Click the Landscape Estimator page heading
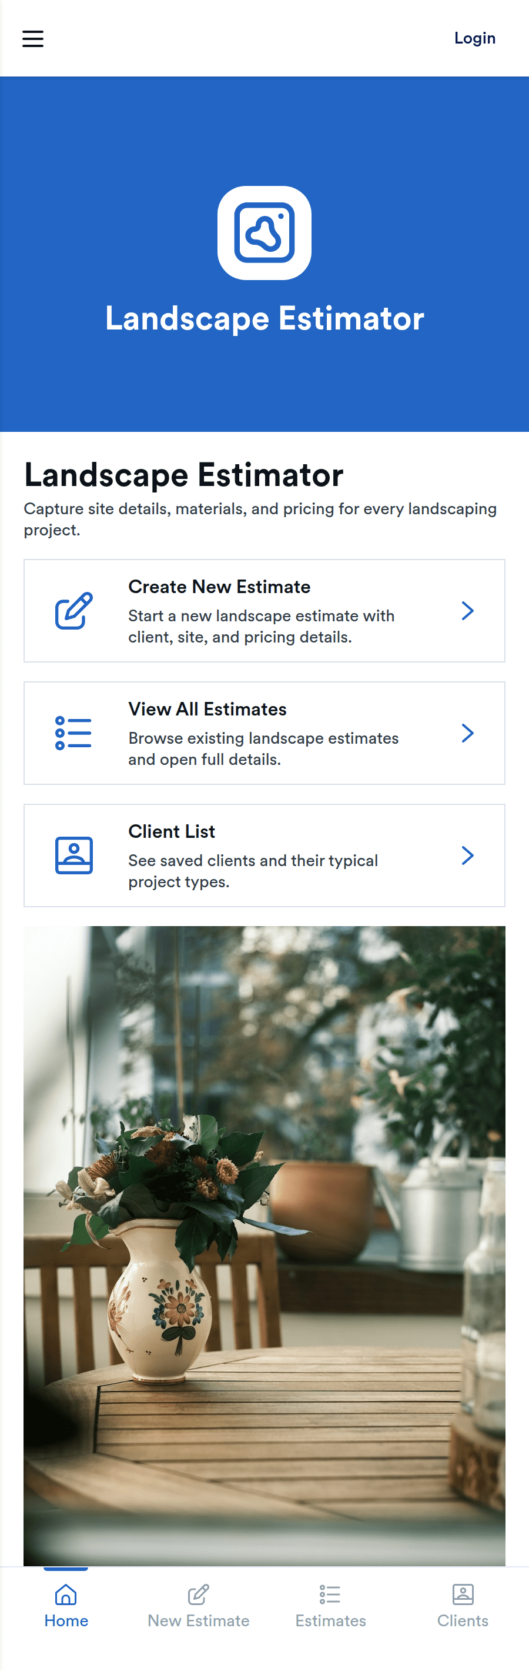Image resolution: width=529 pixels, height=1671 pixels. 183,475
